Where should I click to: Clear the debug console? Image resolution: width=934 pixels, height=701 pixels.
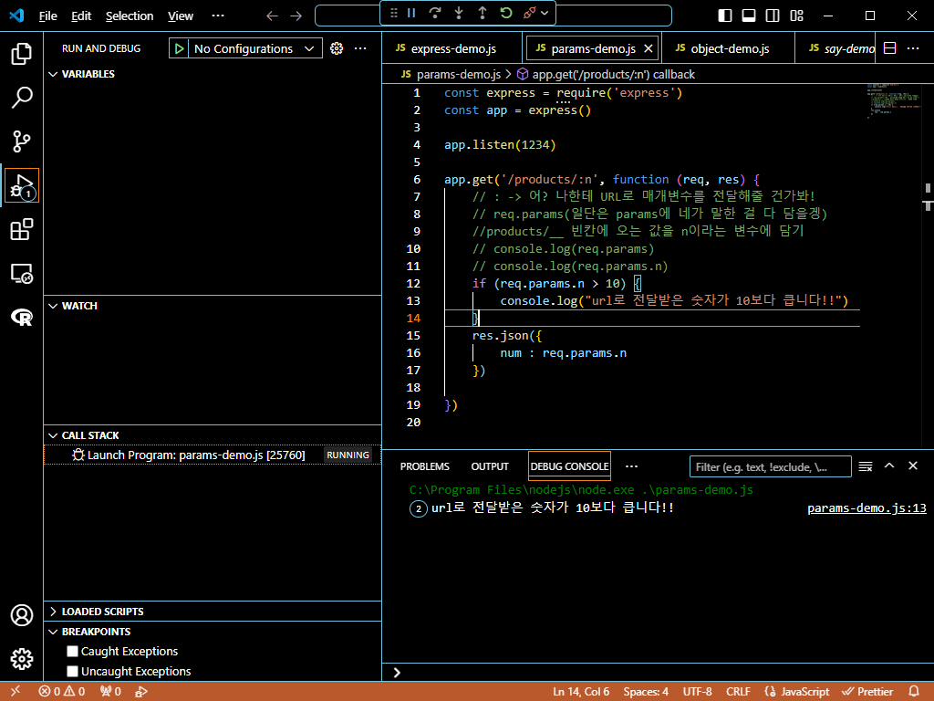click(866, 466)
